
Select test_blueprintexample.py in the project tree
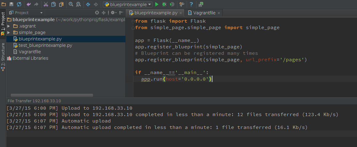click(x=66, y=45)
